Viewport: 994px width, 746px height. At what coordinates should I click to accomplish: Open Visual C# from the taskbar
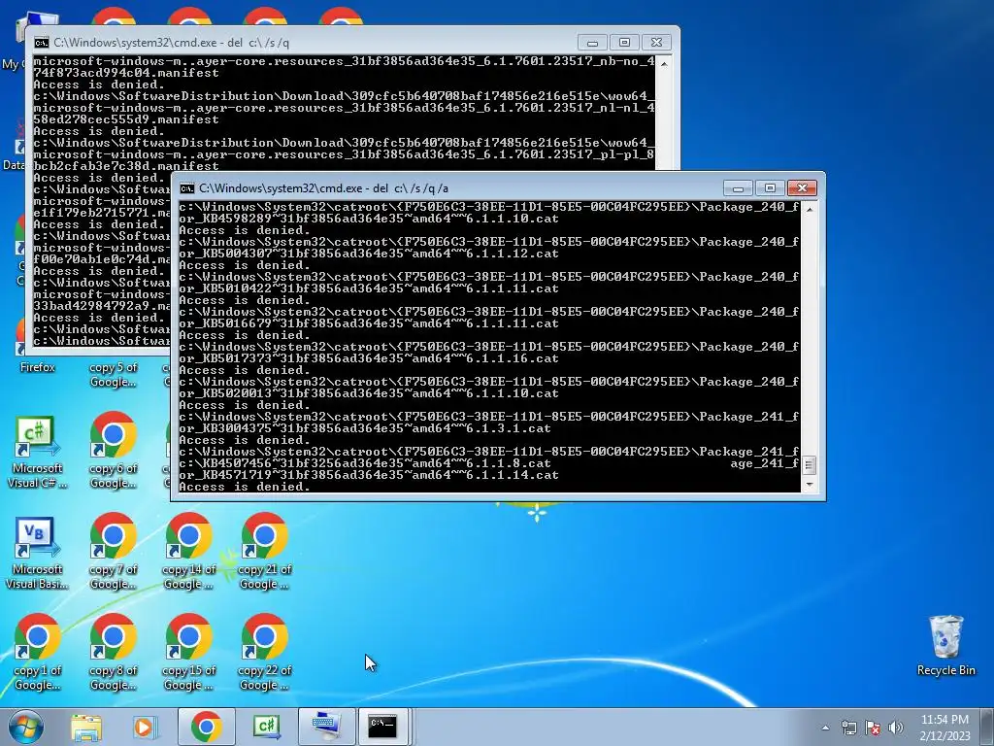pyautogui.click(x=267, y=727)
